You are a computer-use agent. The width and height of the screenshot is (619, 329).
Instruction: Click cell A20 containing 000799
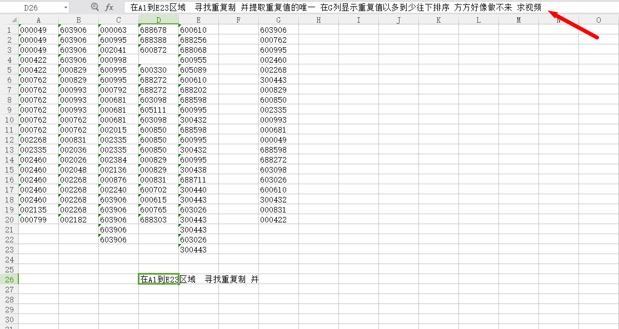(39, 220)
